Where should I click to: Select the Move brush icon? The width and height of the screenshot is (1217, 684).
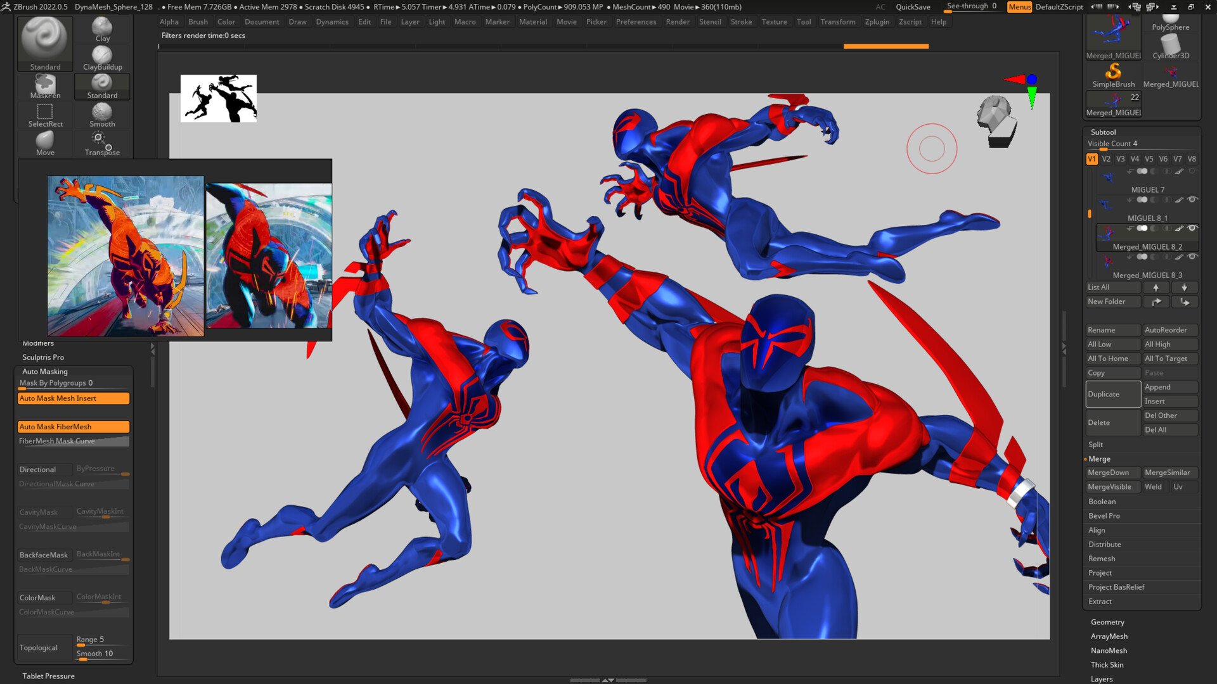(x=44, y=141)
